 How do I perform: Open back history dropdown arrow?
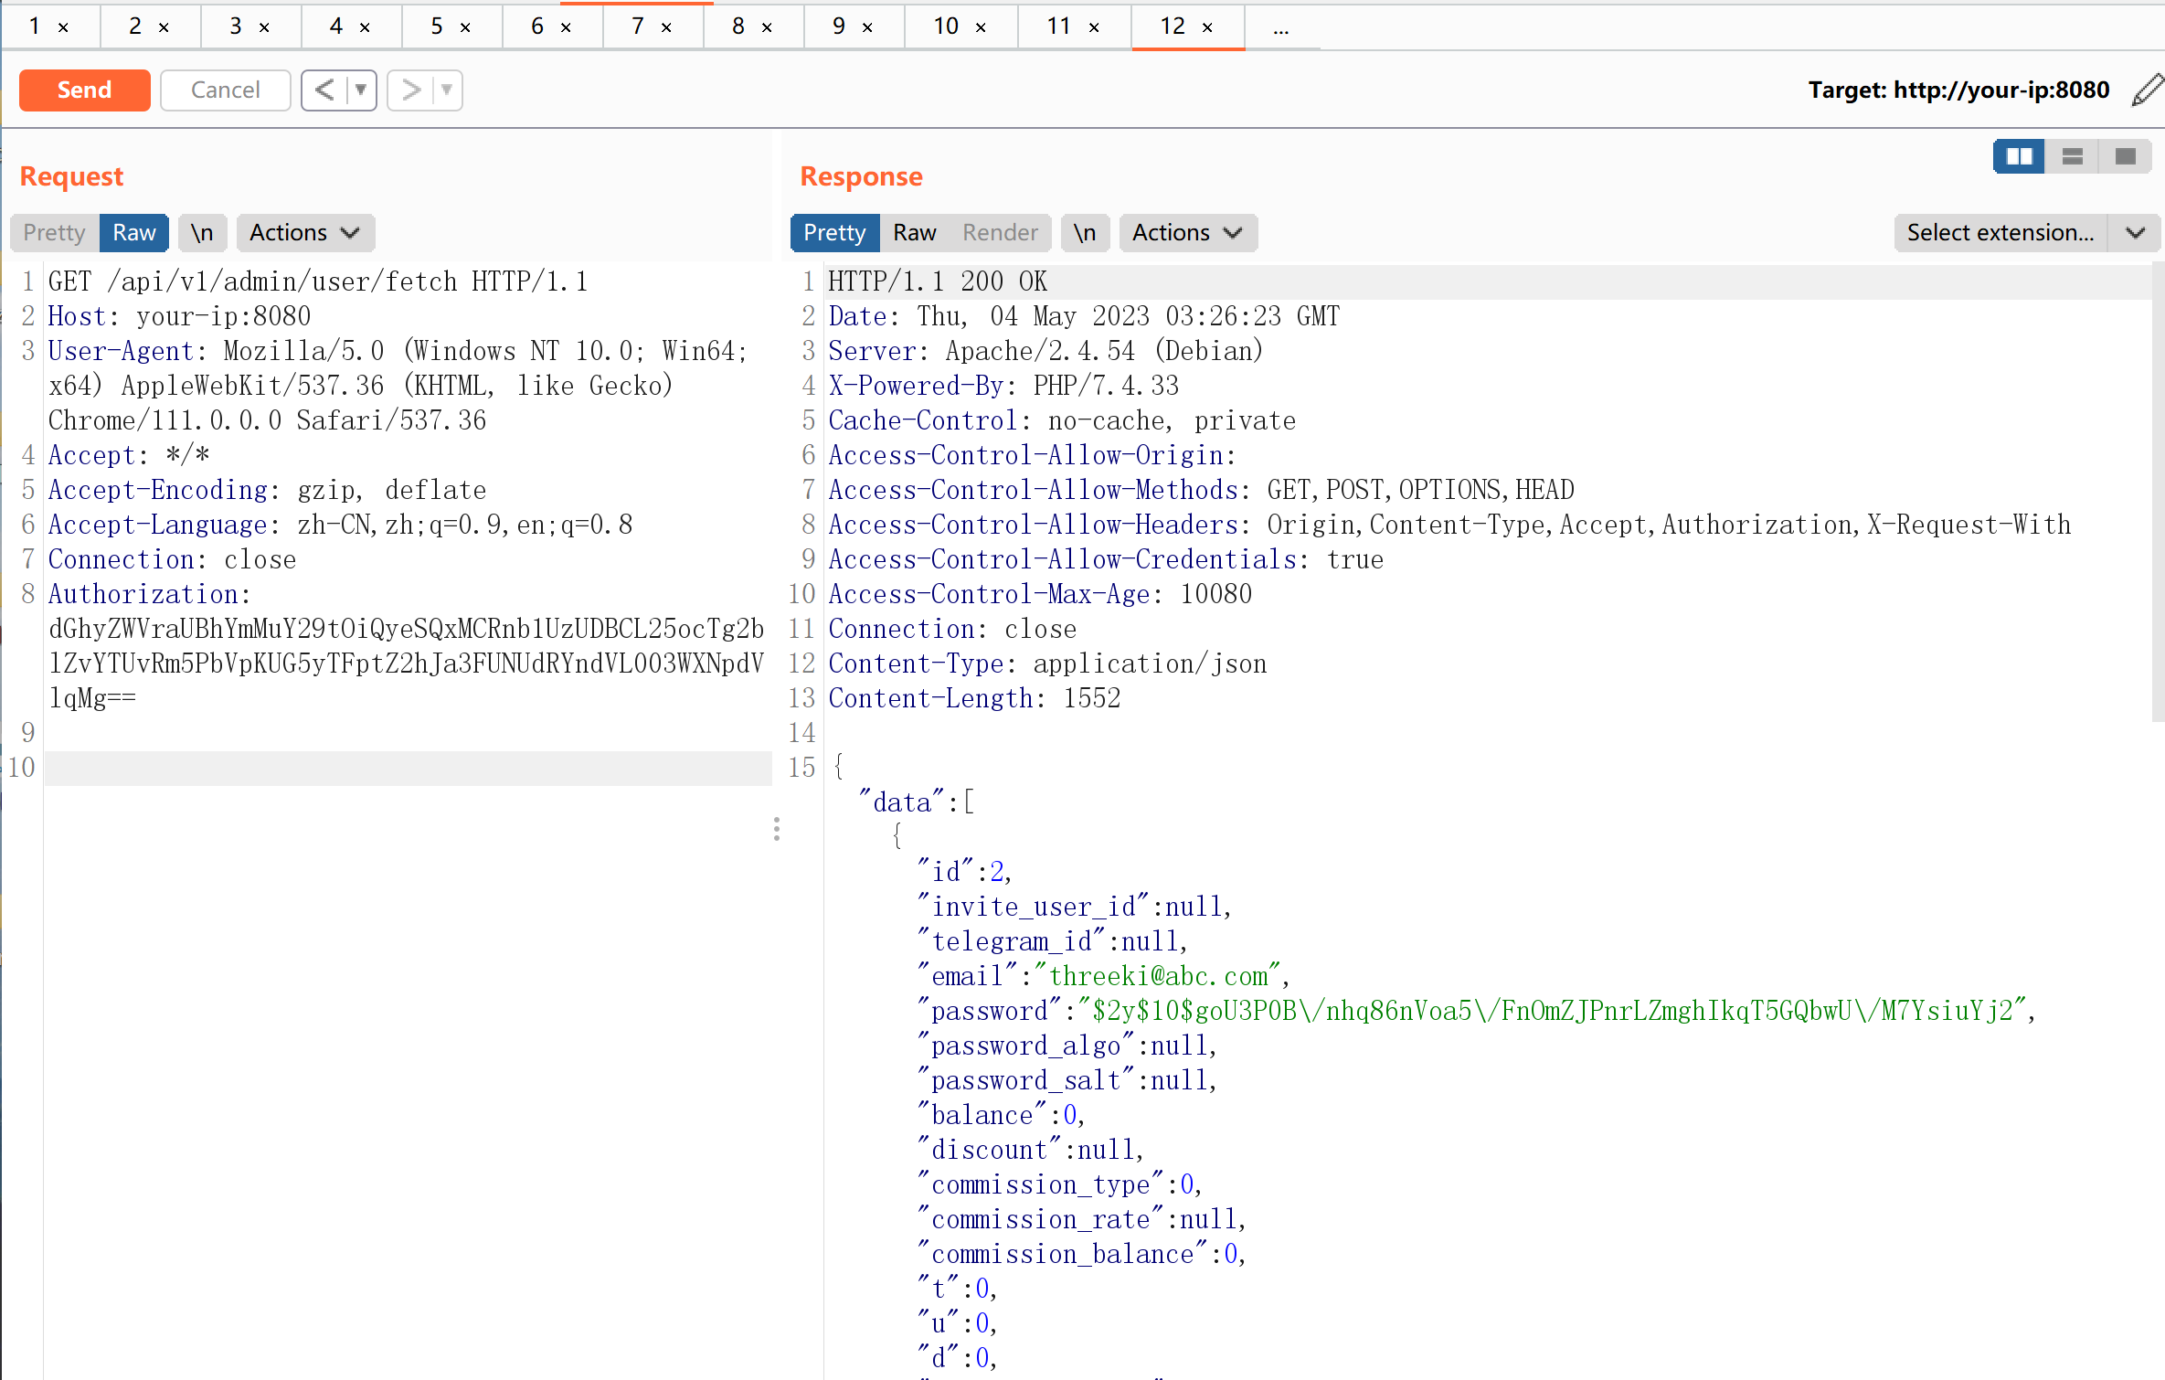click(361, 90)
